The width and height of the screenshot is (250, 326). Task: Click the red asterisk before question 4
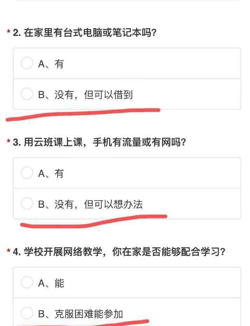pyautogui.click(x=8, y=251)
